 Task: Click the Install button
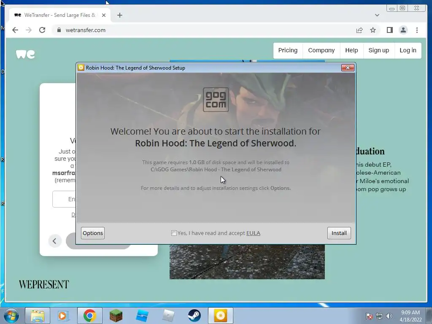pos(339,233)
